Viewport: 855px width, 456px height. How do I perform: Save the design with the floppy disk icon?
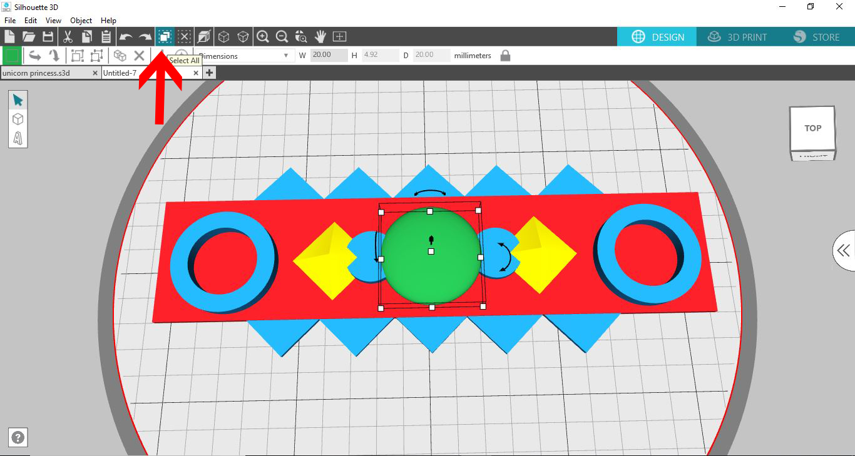click(x=48, y=36)
